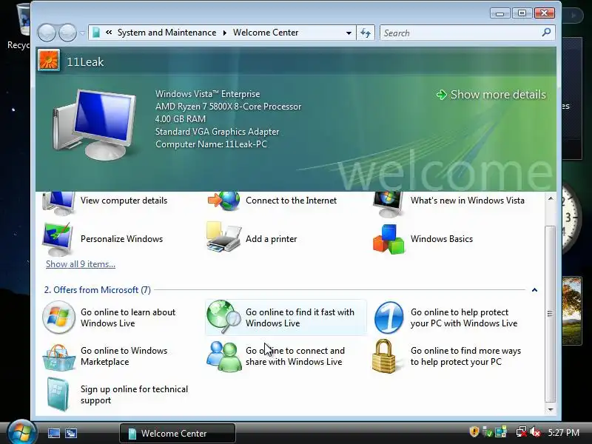Click the Windows Basics label

441,238
